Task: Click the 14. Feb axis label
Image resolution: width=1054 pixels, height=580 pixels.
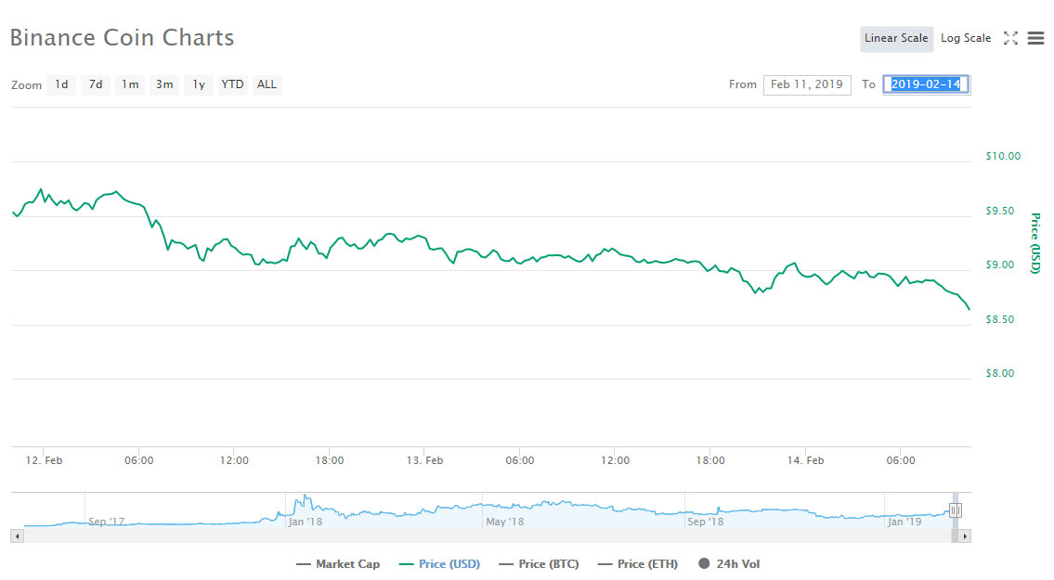Action: [x=805, y=460]
